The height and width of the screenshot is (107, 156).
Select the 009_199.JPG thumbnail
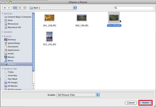[82, 18]
